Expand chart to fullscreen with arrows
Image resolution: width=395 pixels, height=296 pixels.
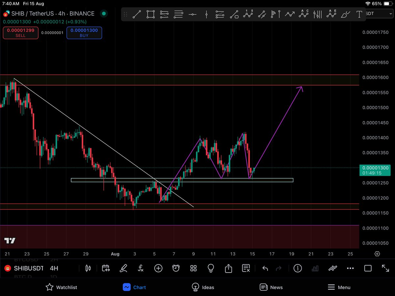coord(385,268)
